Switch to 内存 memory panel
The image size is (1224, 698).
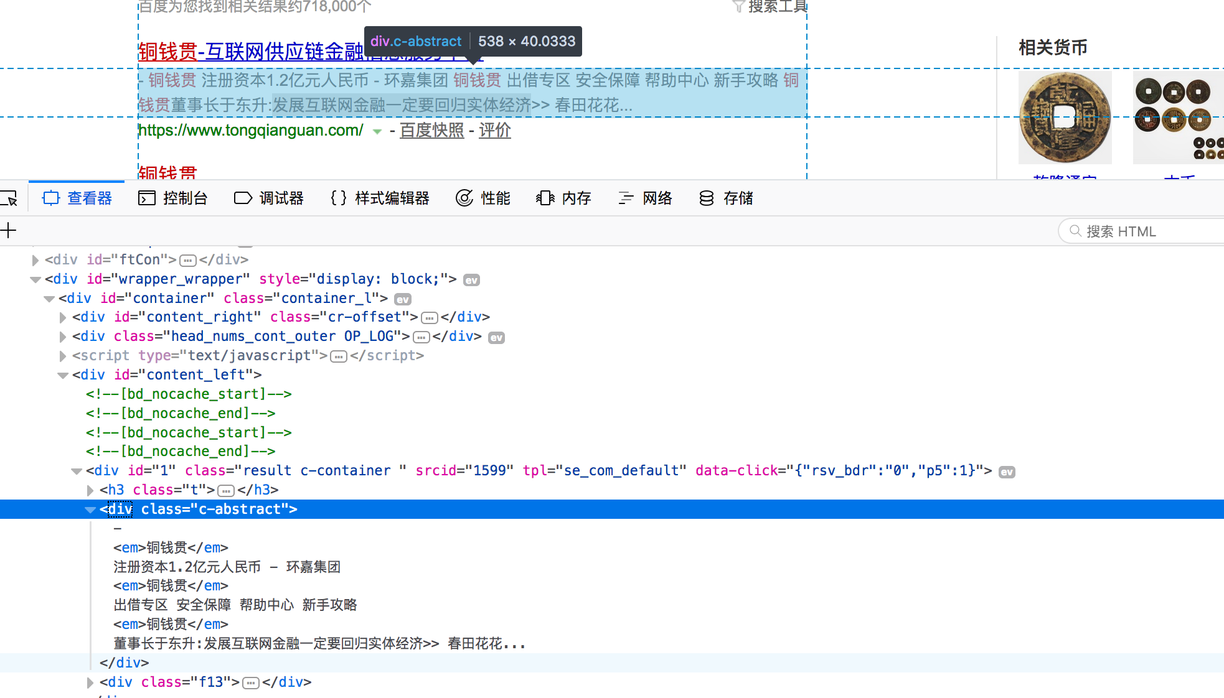tap(563, 198)
